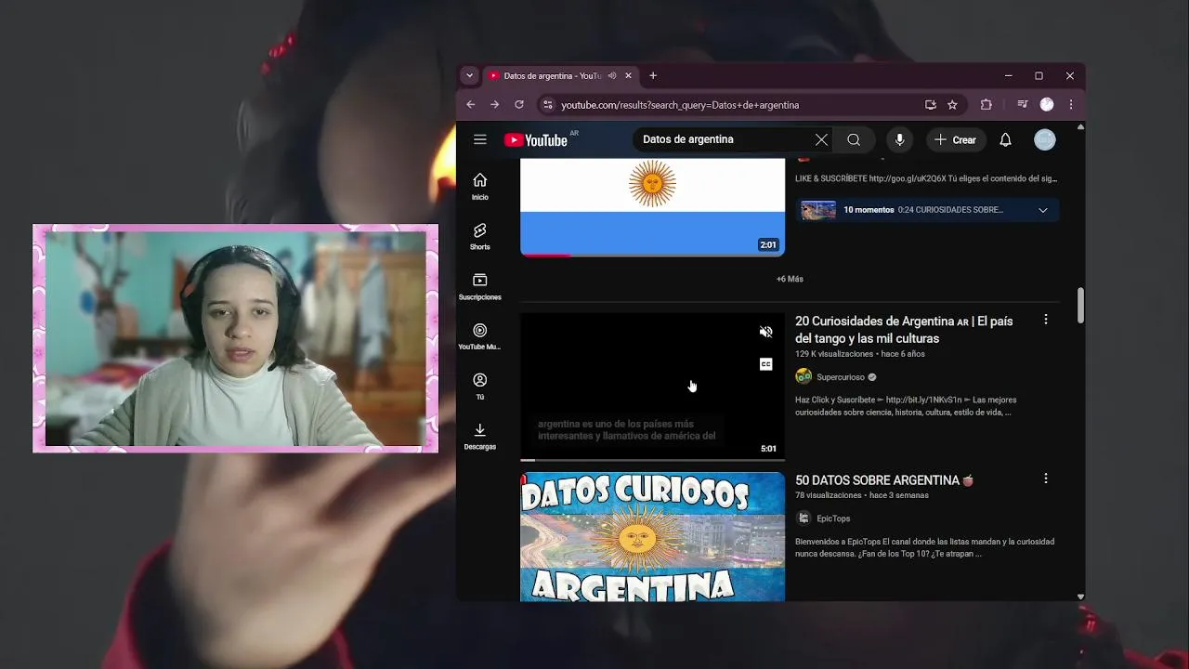This screenshot has height=669, width=1189.
Task: Open the Chrome profile avatar
Action: click(1047, 105)
